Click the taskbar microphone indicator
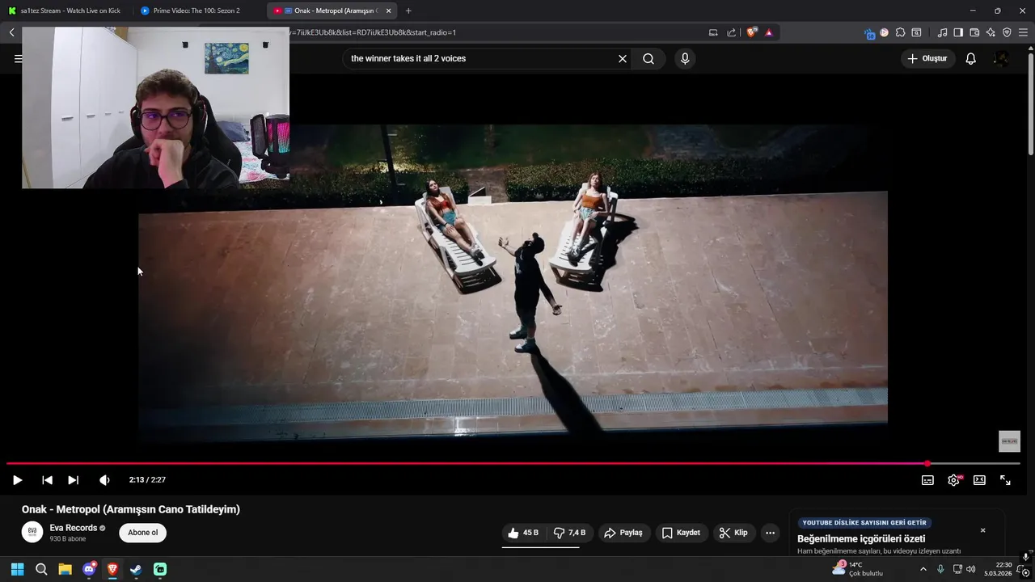Image resolution: width=1035 pixels, height=582 pixels. click(940, 569)
